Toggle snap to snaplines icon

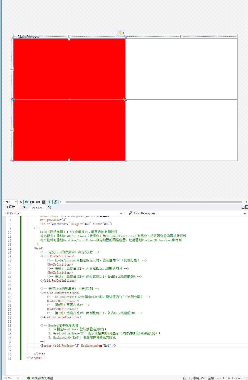[x=50, y=202]
